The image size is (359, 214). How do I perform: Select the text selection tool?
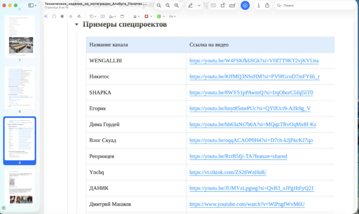[x=46, y=16]
